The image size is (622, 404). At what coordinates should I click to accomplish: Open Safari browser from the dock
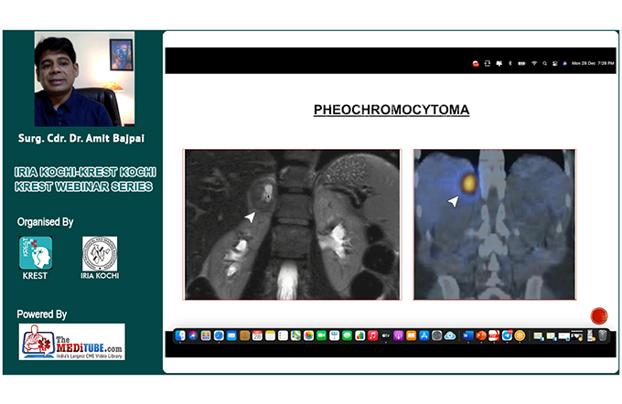tap(219, 335)
